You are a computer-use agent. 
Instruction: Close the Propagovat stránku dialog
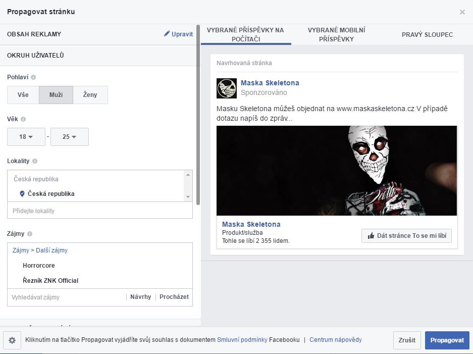point(462,12)
